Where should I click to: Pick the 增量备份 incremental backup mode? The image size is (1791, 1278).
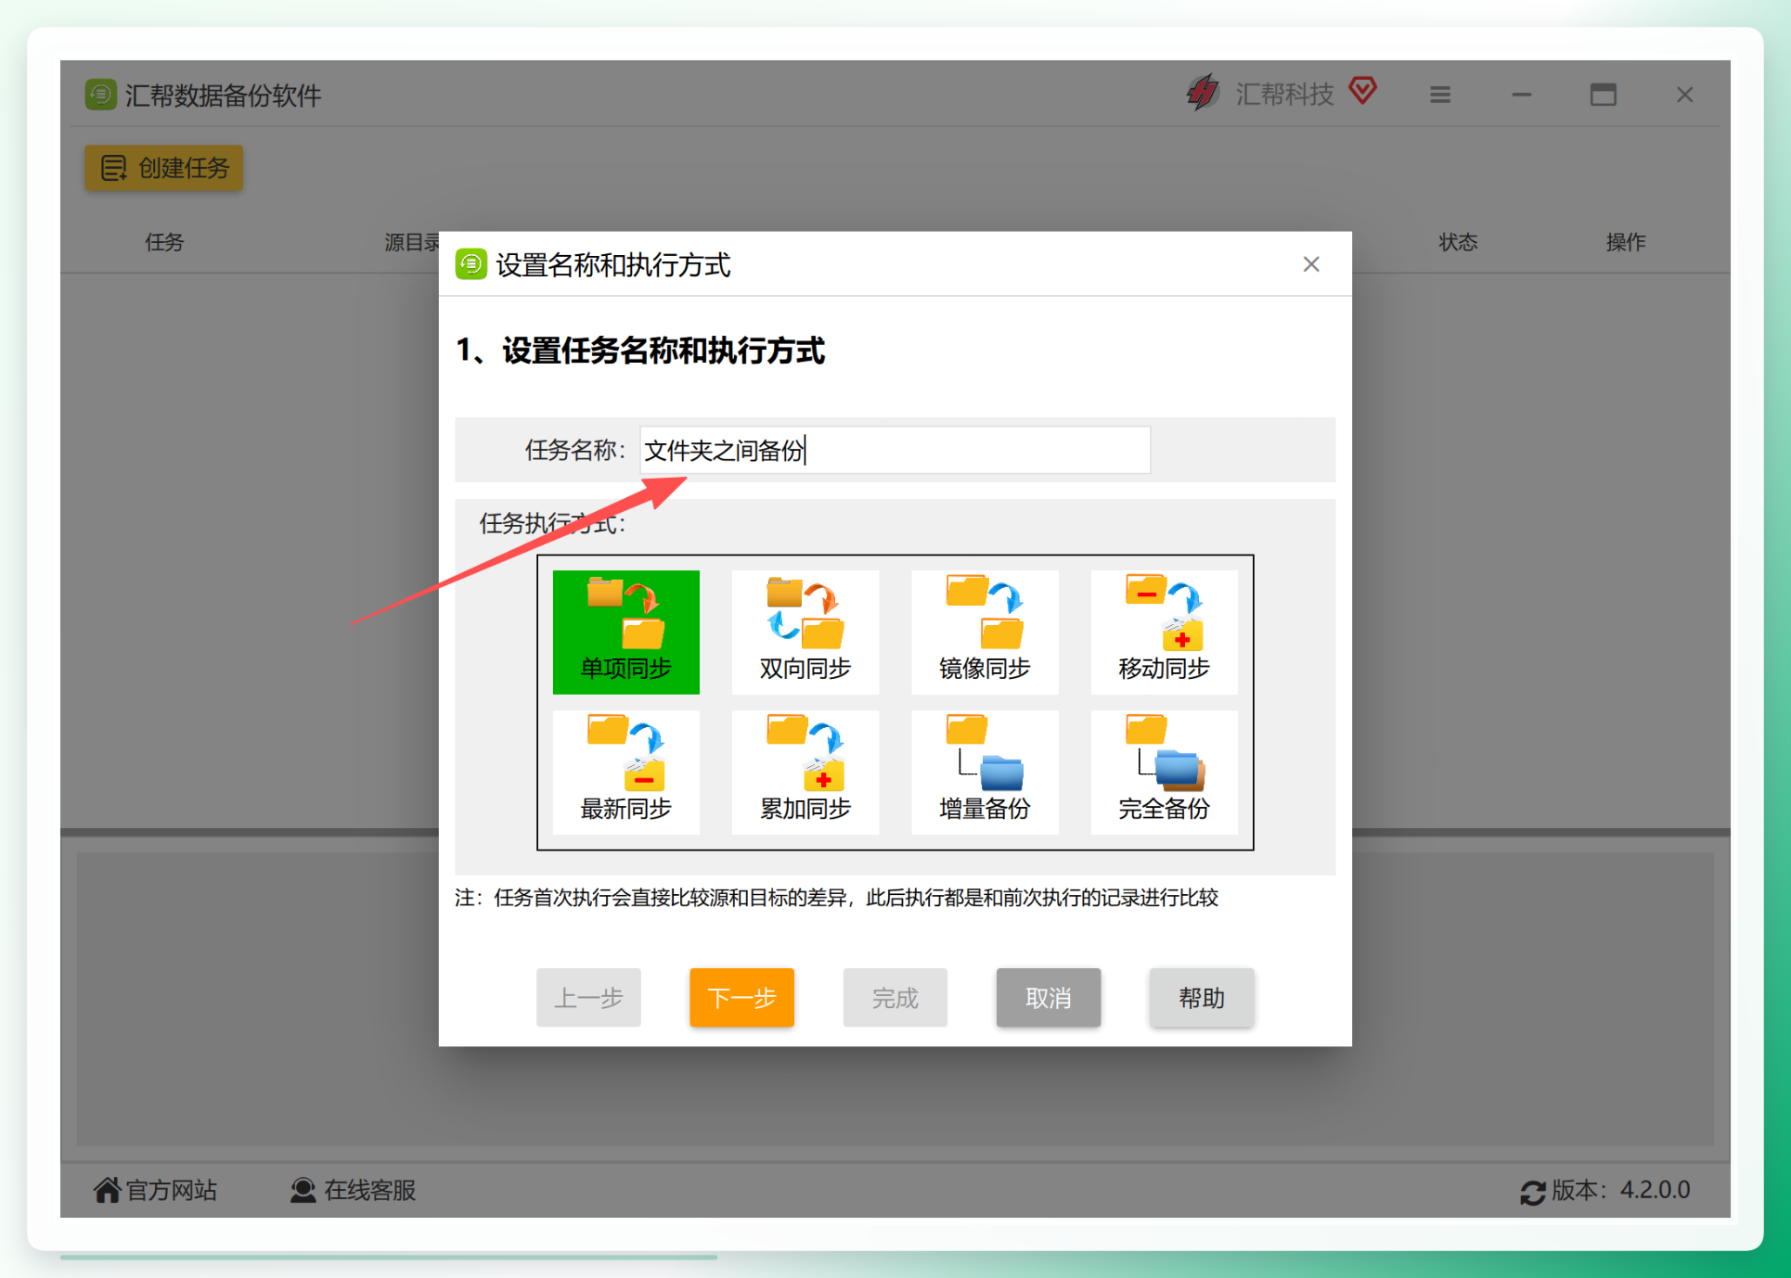pos(985,772)
